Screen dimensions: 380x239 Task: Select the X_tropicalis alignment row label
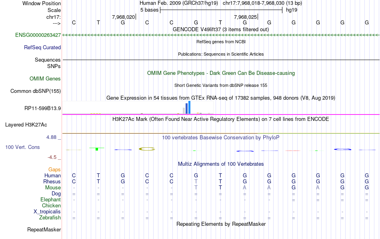coord(47,212)
